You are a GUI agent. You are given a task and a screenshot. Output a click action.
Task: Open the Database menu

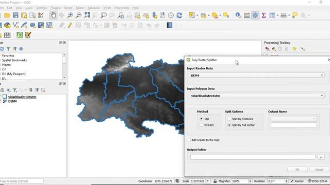click(94, 8)
